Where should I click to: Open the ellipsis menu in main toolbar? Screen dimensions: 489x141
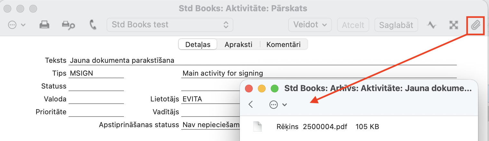(x=16, y=25)
